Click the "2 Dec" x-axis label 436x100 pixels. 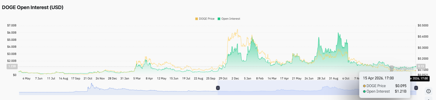point(235,79)
